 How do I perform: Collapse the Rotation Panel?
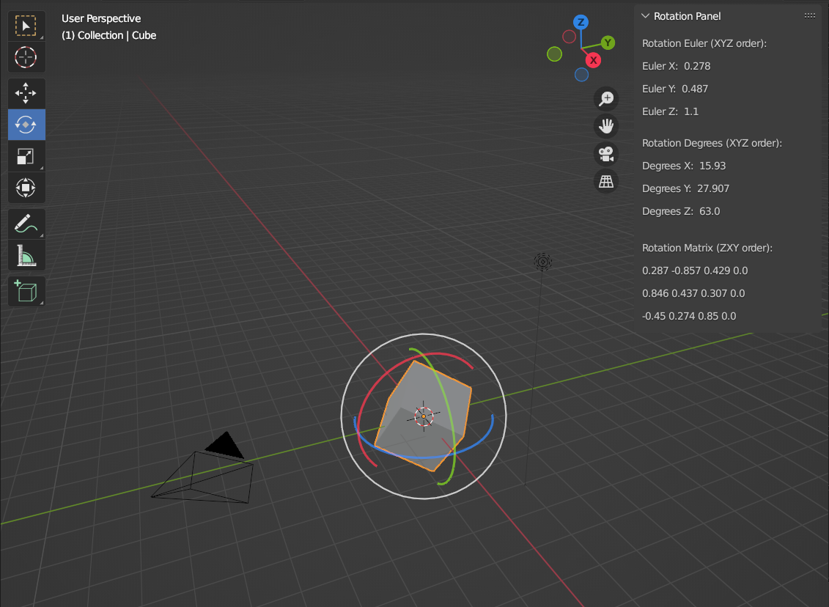[645, 16]
